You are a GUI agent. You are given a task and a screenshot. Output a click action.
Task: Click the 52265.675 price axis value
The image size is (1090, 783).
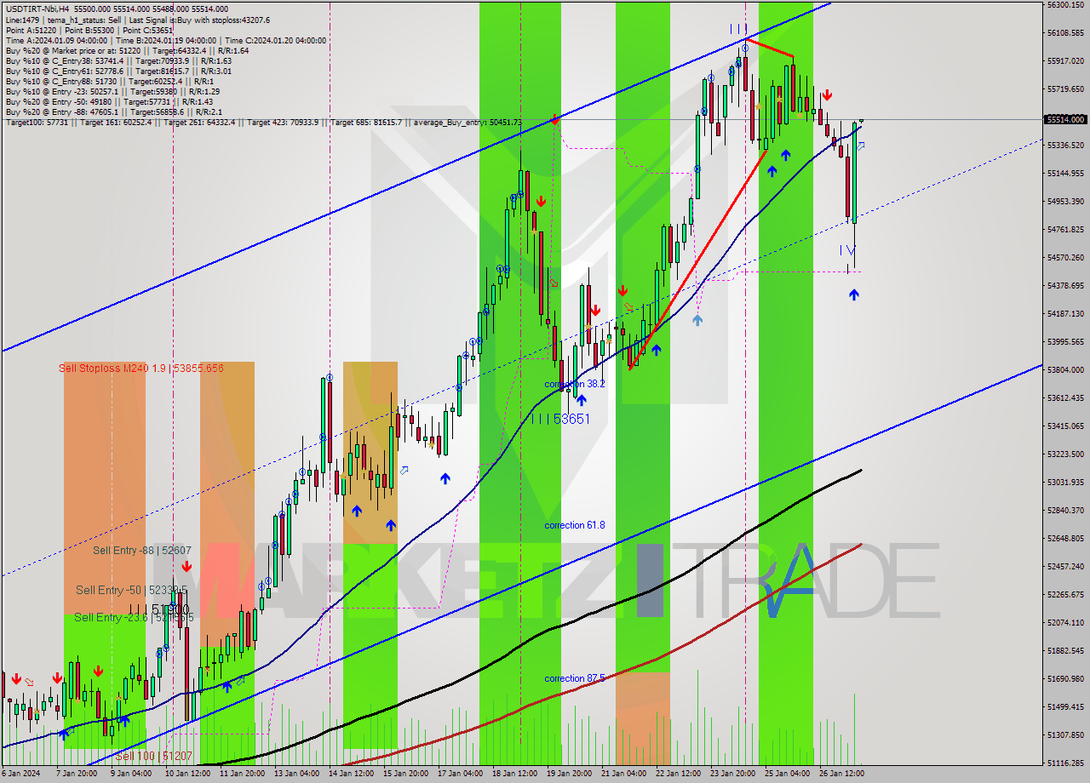1065,594
